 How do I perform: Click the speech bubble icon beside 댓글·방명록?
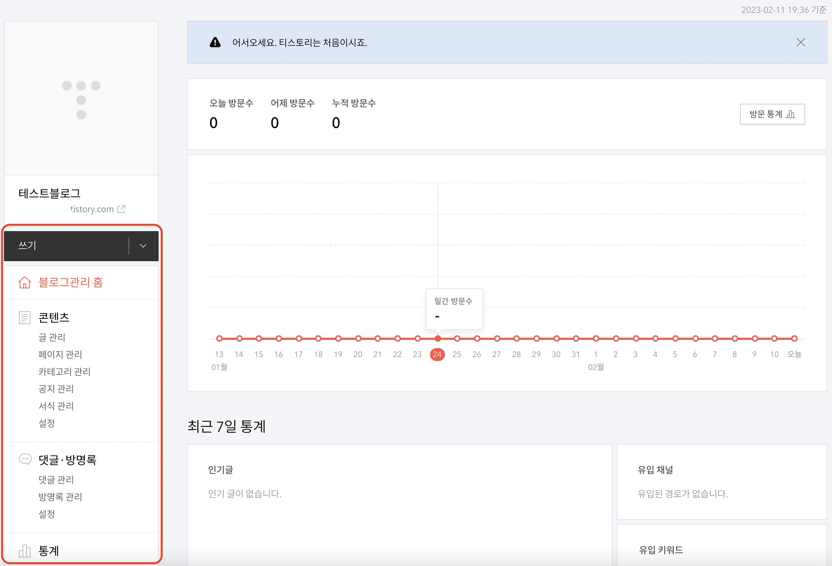point(25,459)
